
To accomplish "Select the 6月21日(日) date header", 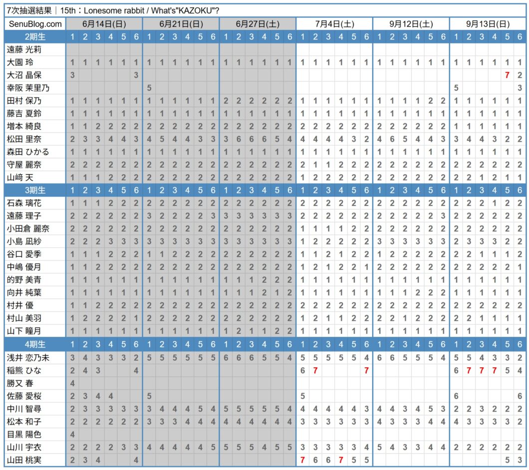I will point(181,24).
